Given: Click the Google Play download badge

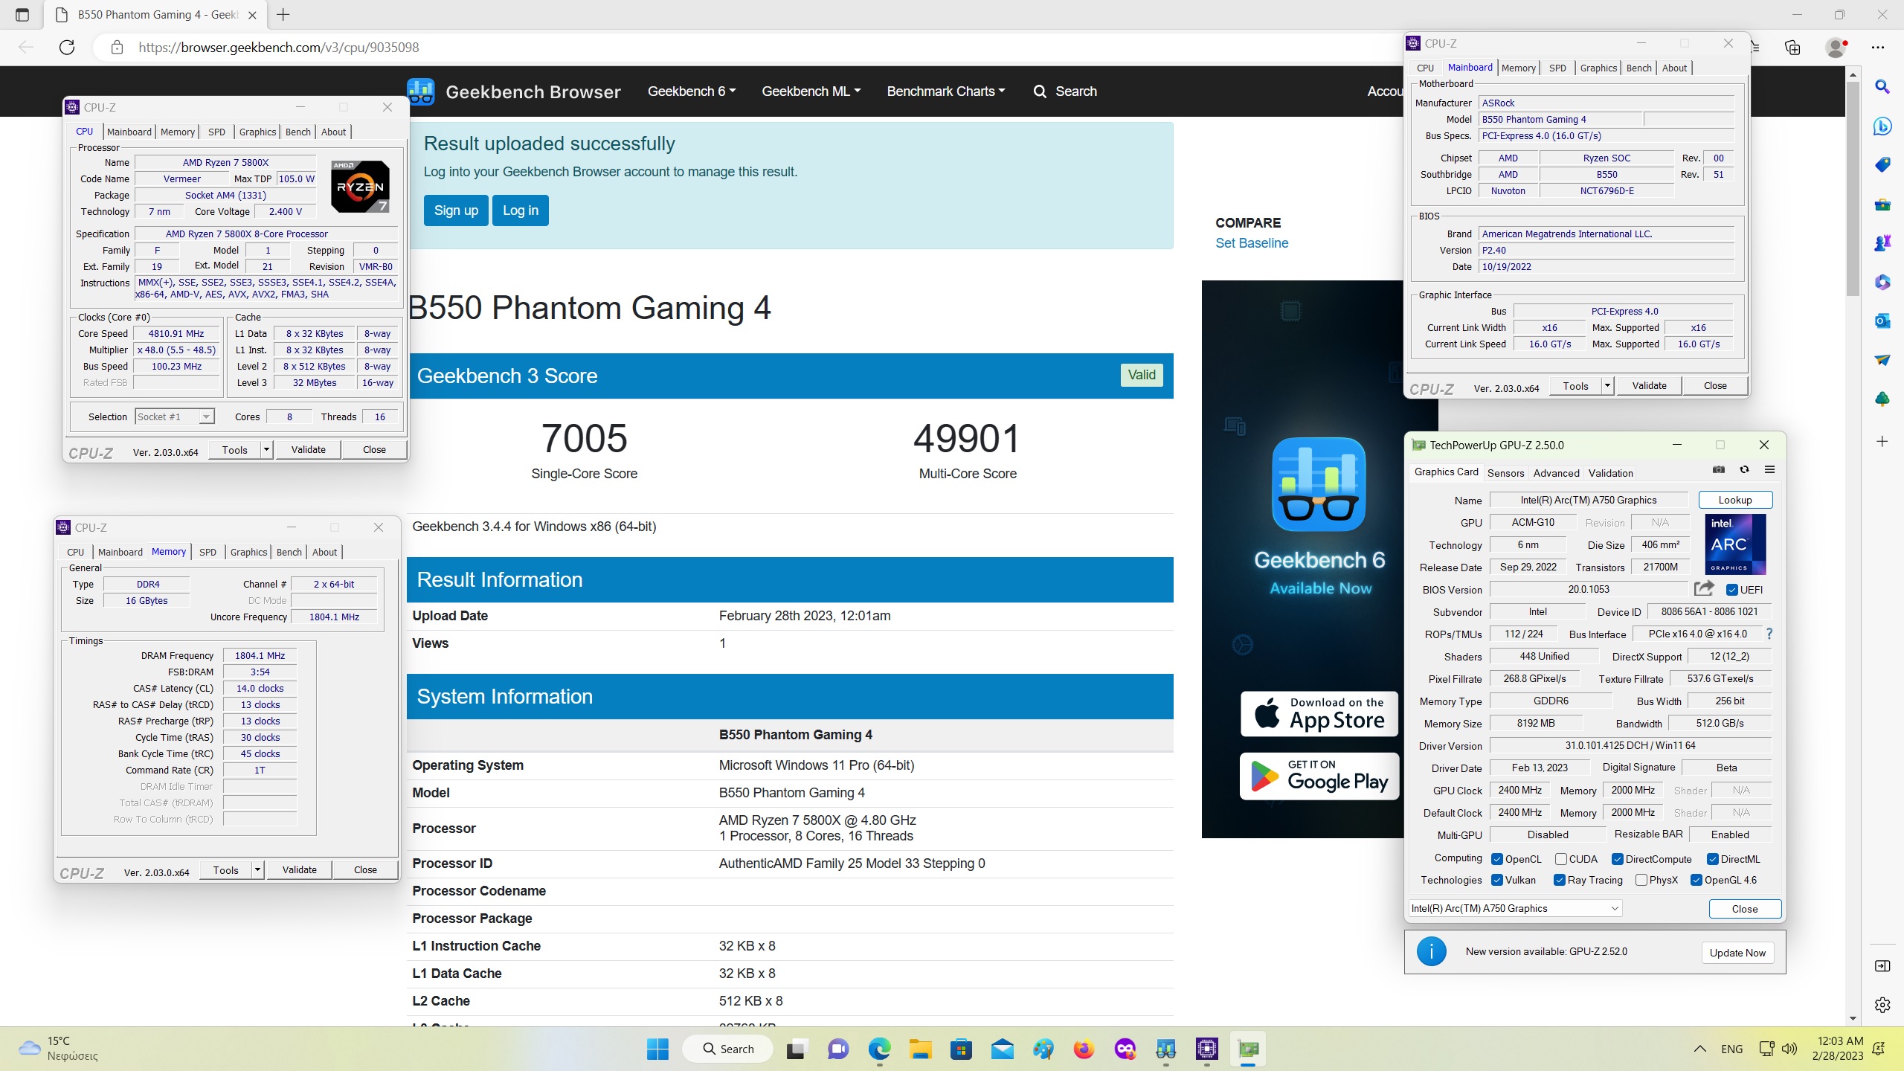Looking at the screenshot, I should pos(1319,776).
